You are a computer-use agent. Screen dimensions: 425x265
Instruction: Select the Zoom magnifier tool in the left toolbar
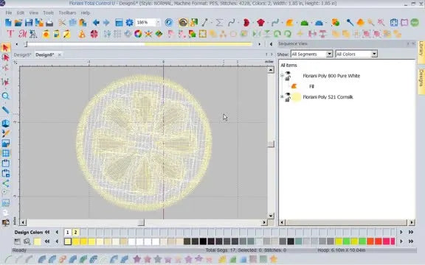pyautogui.click(x=5, y=96)
